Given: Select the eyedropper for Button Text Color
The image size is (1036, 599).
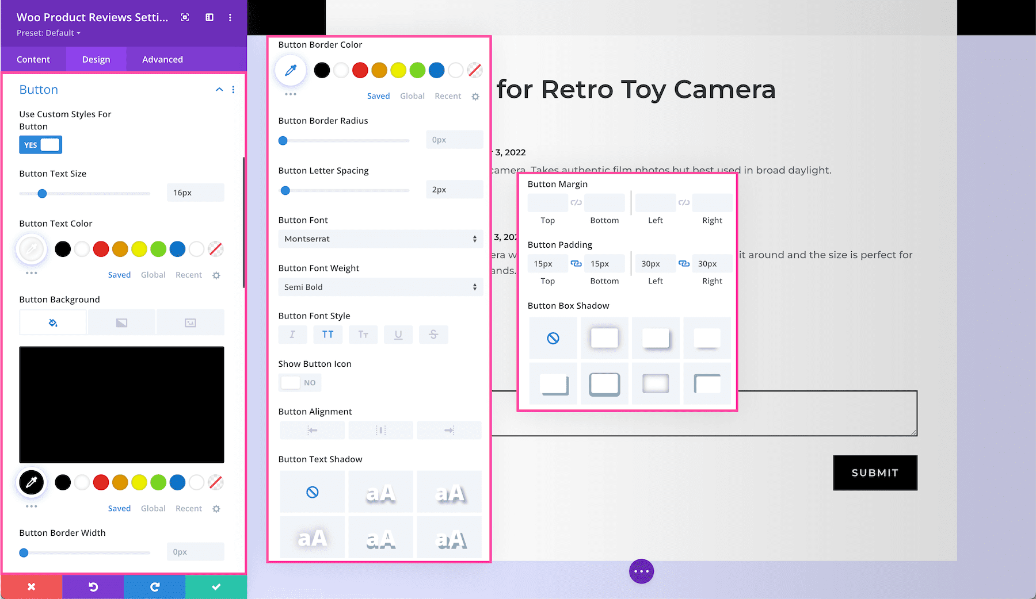Looking at the screenshot, I should [x=32, y=249].
